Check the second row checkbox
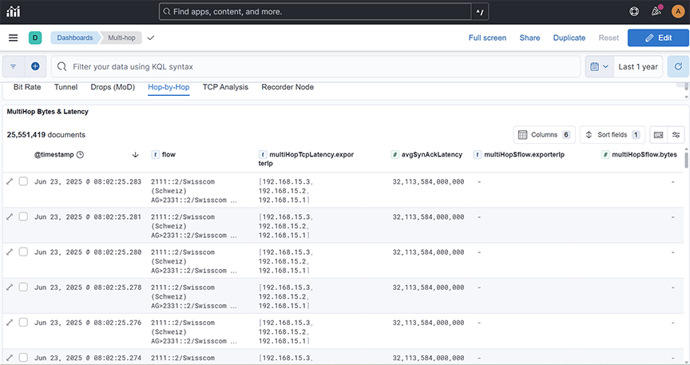The height and width of the screenshot is (365, 690). click(23, 216)
